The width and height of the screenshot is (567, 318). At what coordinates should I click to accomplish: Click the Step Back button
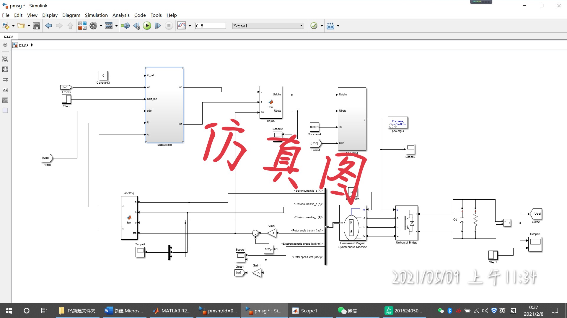pyautogui.click(x=136, y=26)
